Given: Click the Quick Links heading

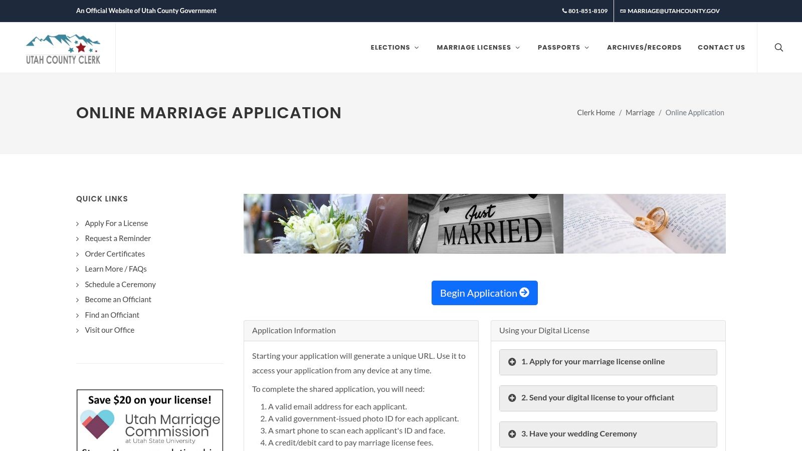Looking at the screenshot, I should click(102, 199).
